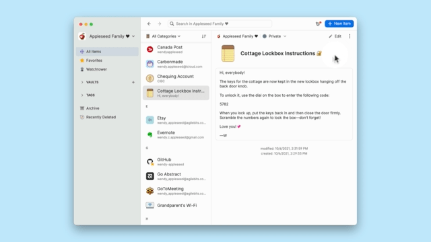431x242 pixels.
Task: Open the sort order icon
Action: 204,36
